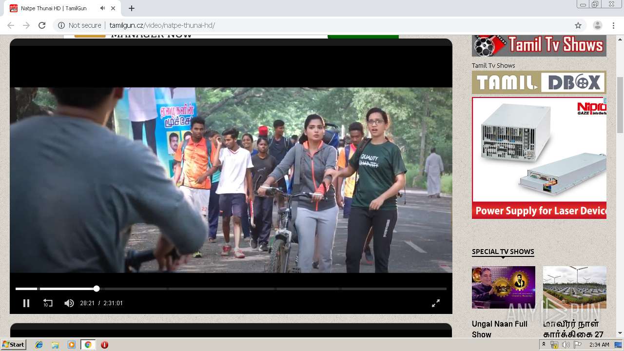Screen dimensions: 624x351
Task: Click the browser back arrow
Action: point(11,25)
